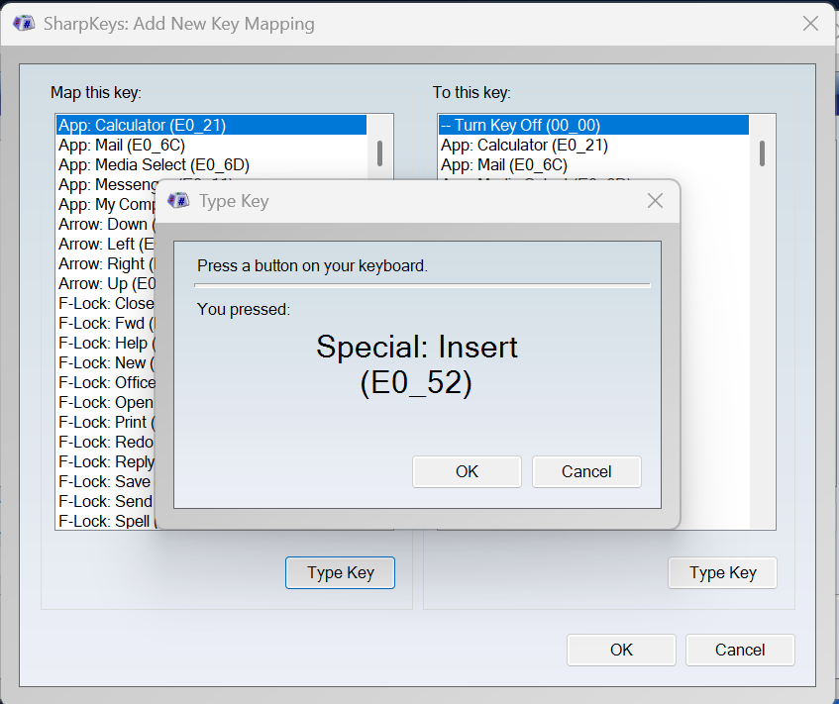The width and height of the screenshot is (839, 704).
Task: Cancel the Type Key dialog
Action: click(586, 471)
